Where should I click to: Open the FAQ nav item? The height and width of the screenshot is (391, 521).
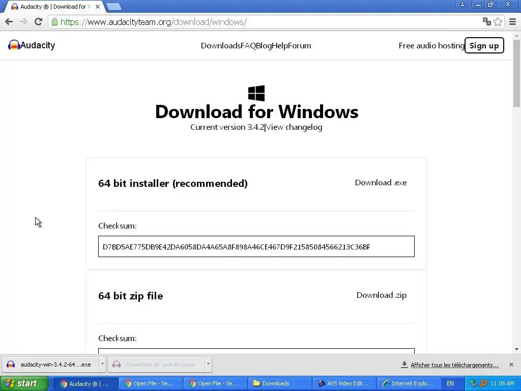click(x=248, y=45)
